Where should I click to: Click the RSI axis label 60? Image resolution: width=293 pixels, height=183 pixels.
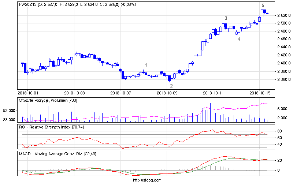[279, 138]
